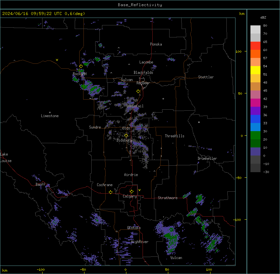
Task: Click the Cochrane town label
Action: coord(105,185)
